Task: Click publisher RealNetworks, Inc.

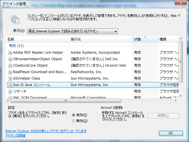Action: 86,72
